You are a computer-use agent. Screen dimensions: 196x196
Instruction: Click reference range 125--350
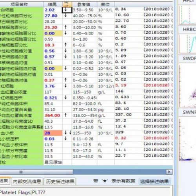click(x=82, y=133)
